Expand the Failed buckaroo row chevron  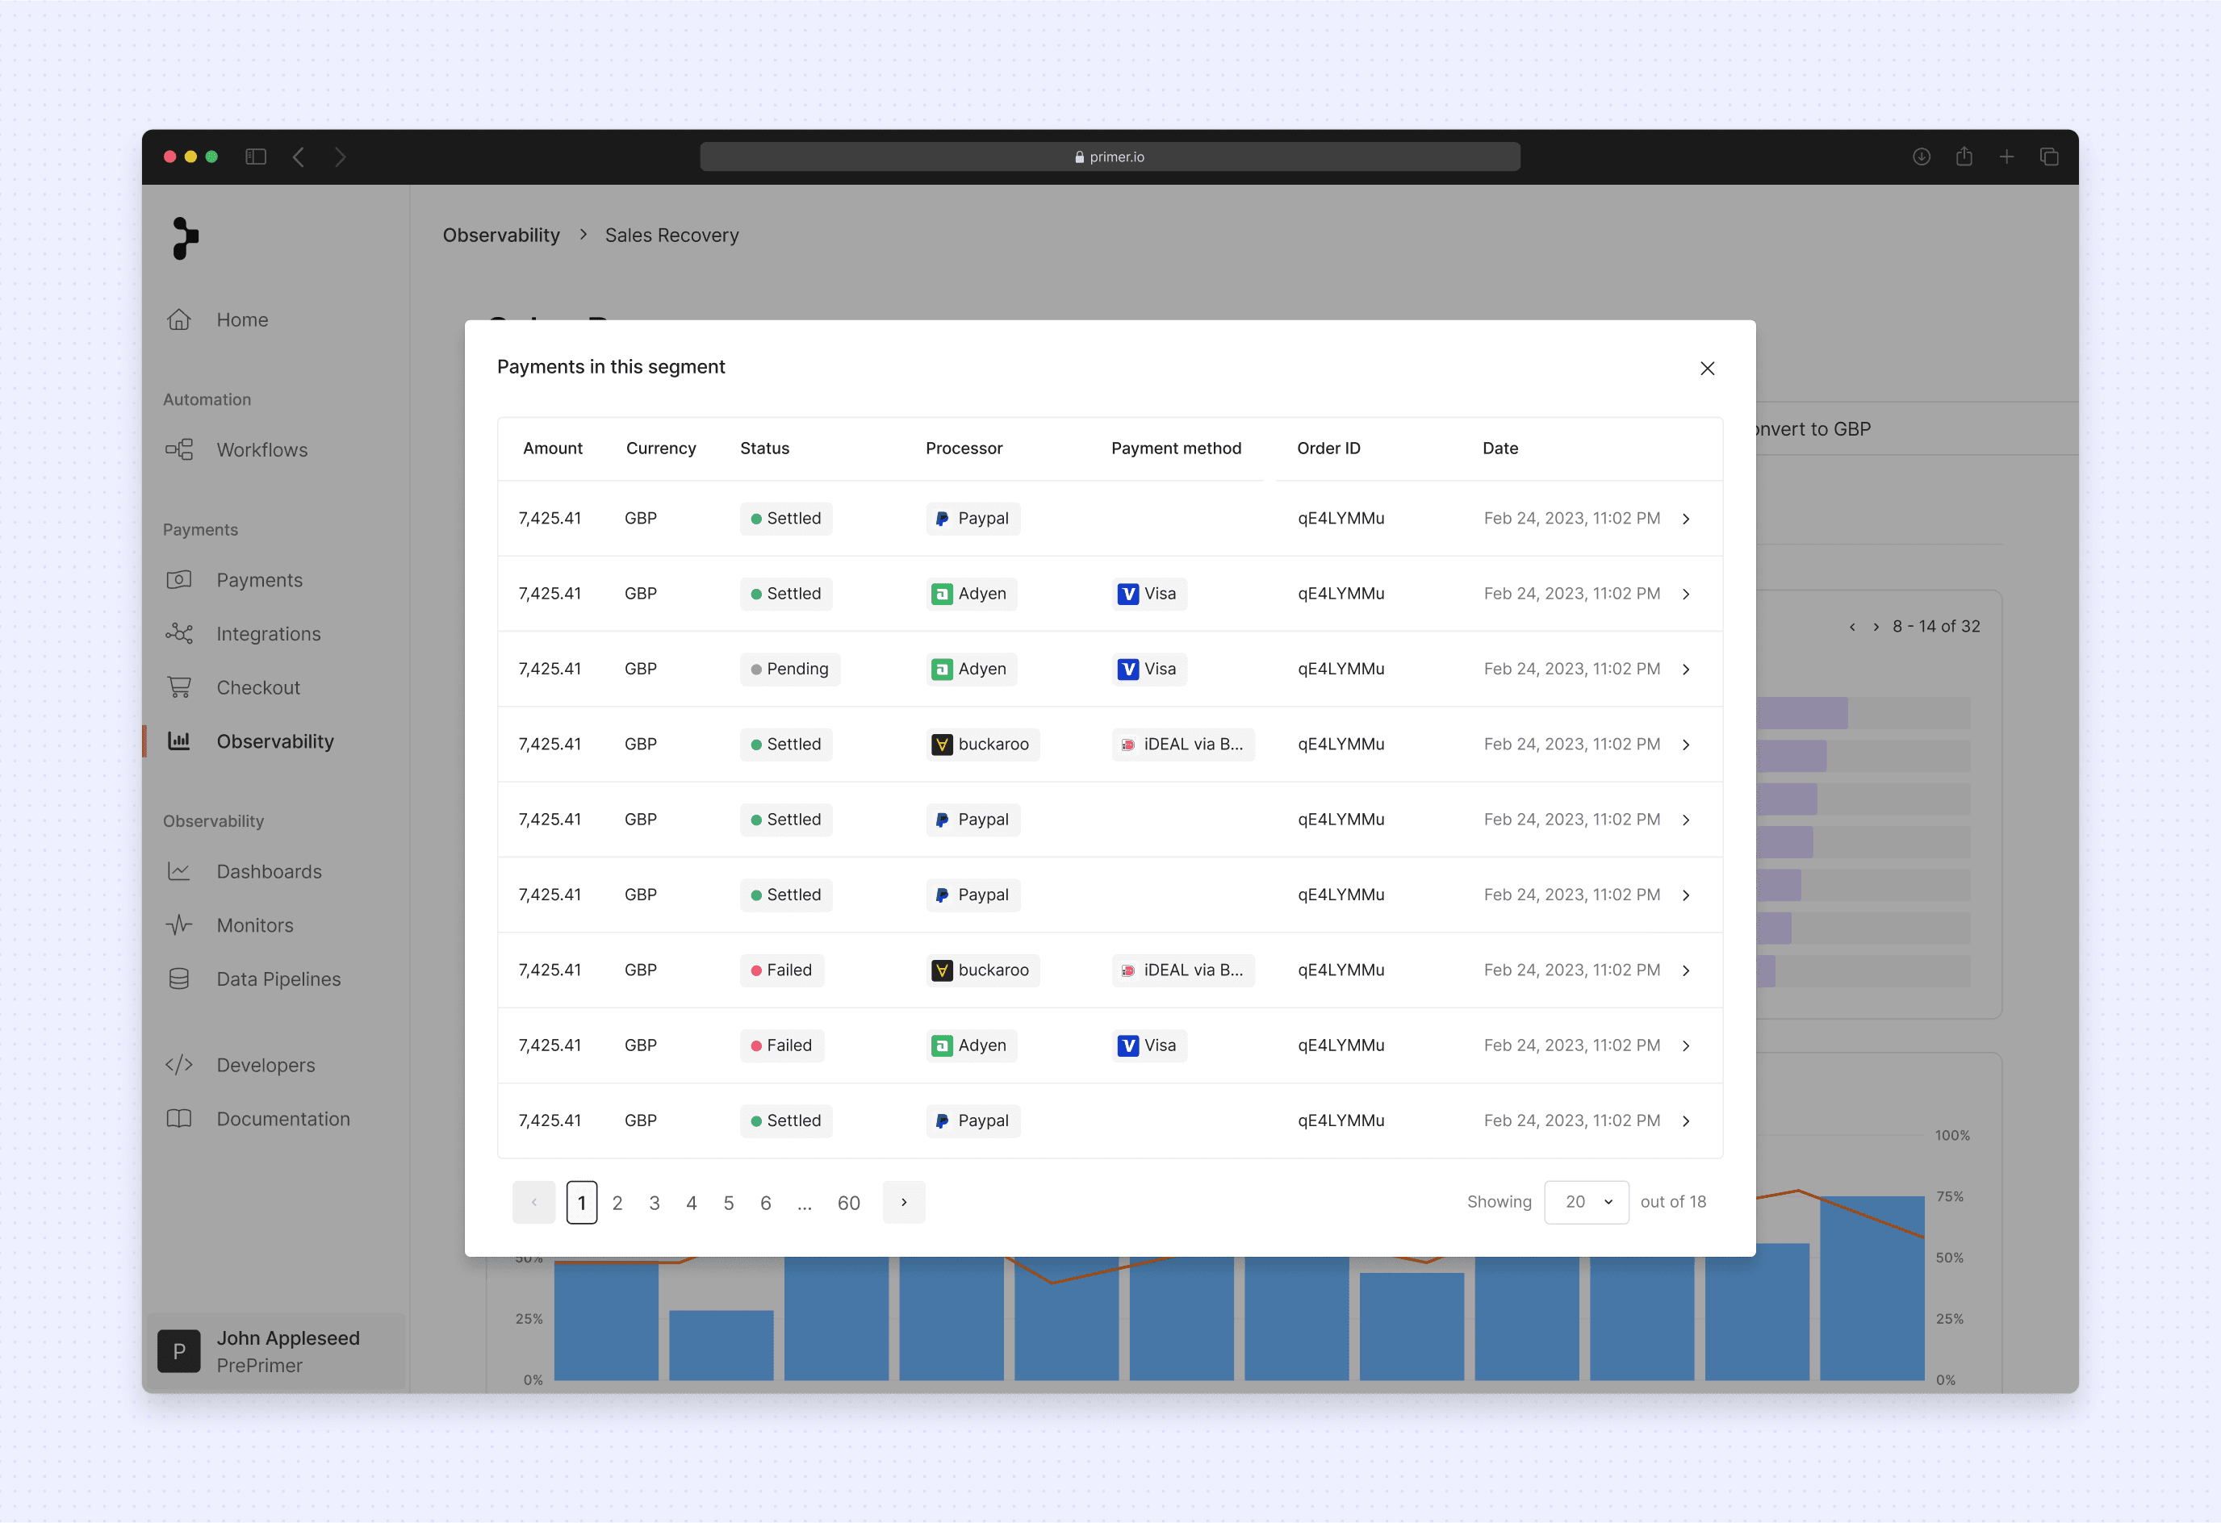pos(1686,970)
